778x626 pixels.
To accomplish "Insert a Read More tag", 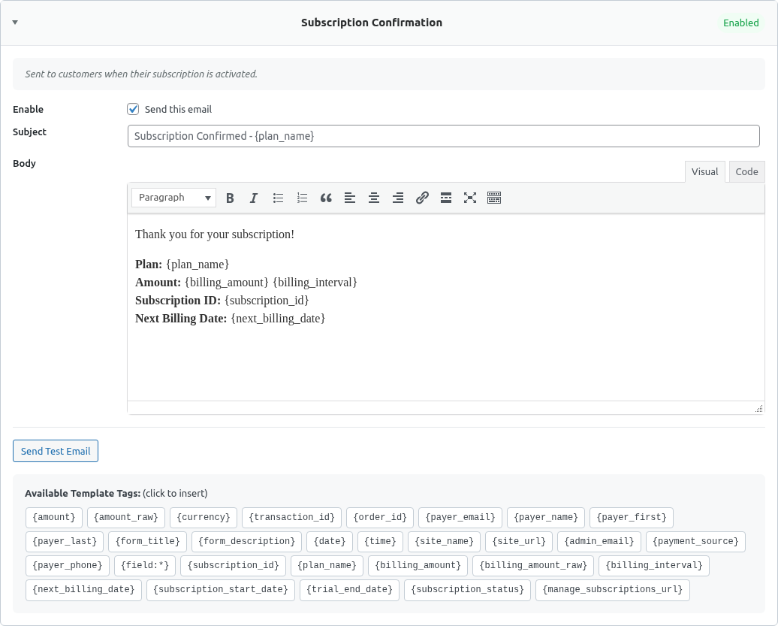I will (x=446, y=198).
